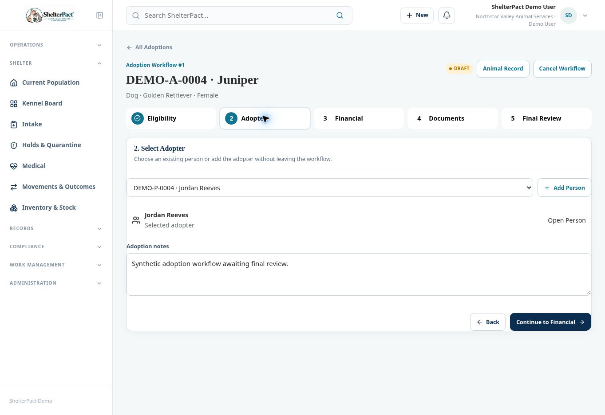The height and width of the screenshot is (415, 605).
Task: Click Continue to Financial
Action: click(550, 322)
